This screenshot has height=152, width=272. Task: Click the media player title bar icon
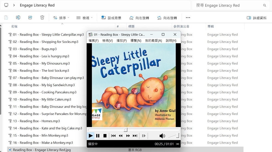91,35
